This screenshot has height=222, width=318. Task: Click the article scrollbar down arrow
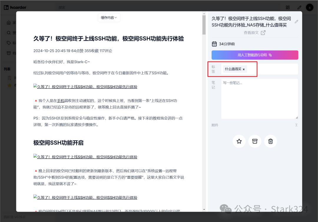tap(204, 209)
